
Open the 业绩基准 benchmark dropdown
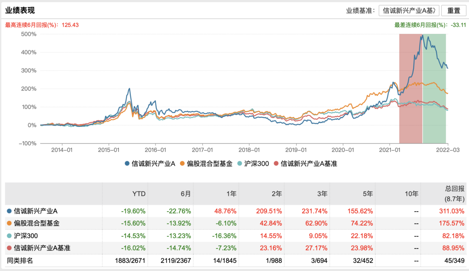[x=409, y=10]
